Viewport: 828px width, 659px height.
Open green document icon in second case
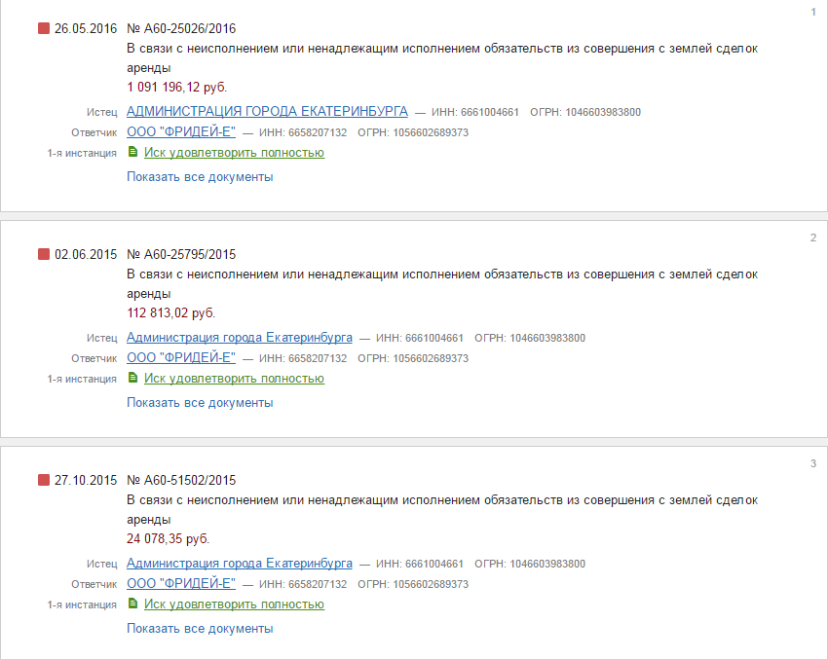point(133,378)
